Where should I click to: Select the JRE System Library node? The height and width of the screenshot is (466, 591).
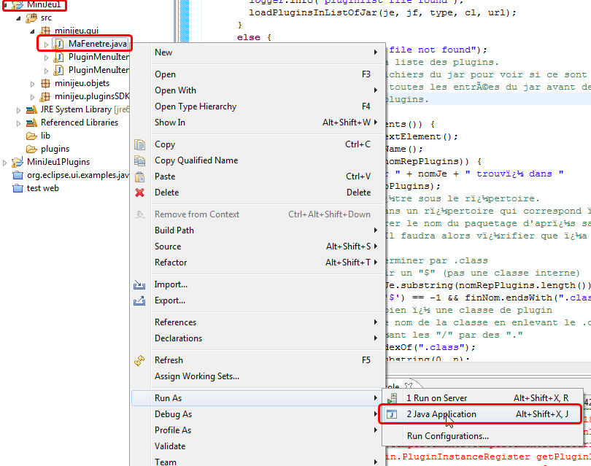click(76, 109)
